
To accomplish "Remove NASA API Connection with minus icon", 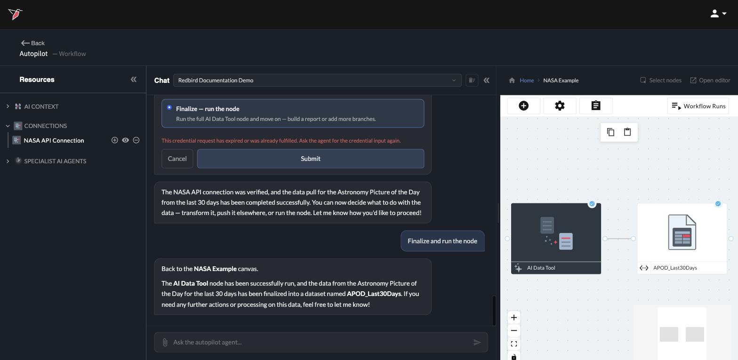I will (136, 140).
